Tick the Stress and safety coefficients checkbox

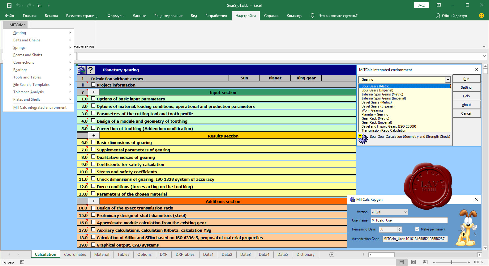tap(93, 171)
